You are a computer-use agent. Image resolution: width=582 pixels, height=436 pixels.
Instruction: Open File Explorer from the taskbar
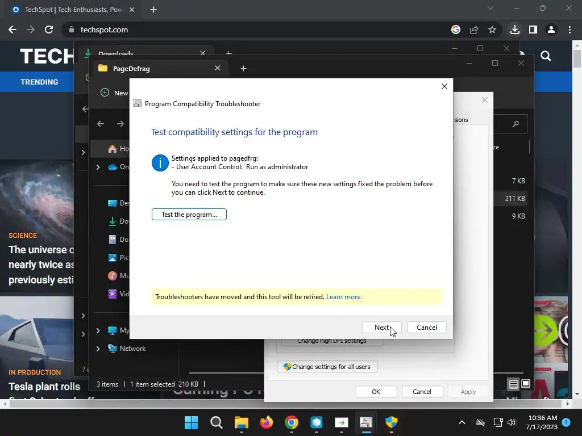[x=241, y=422]
